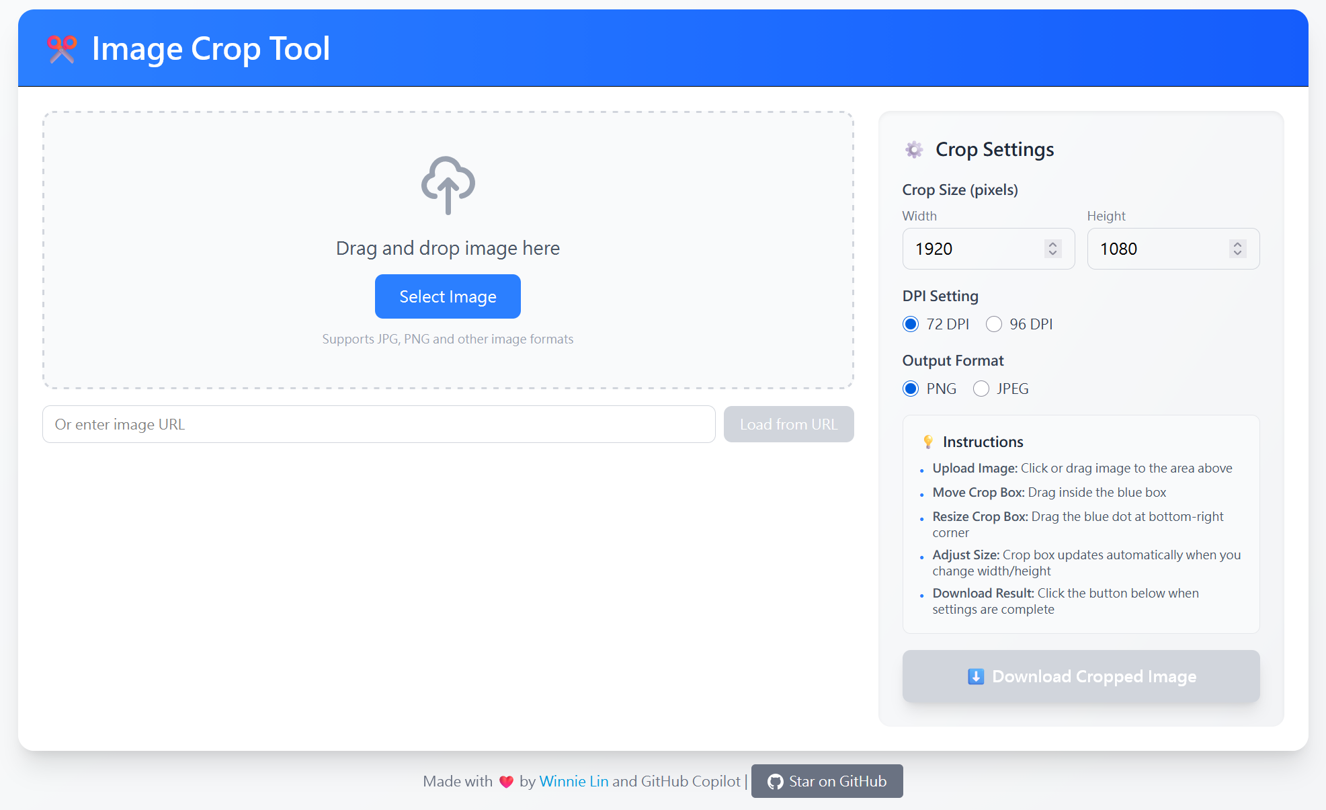Click Star on GitHub
This screenshot has width=1326, height=810.
coord(827,781)
